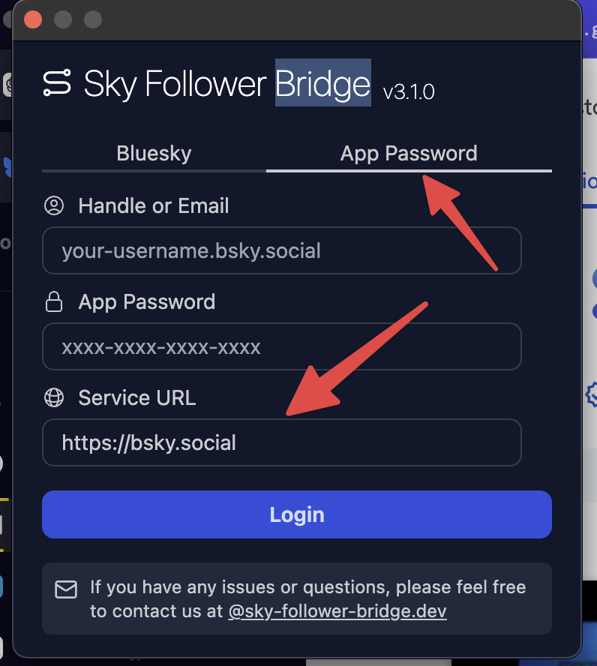Click the App Password input field
Viewport: 597px width, 666px height.
(282, 346)
